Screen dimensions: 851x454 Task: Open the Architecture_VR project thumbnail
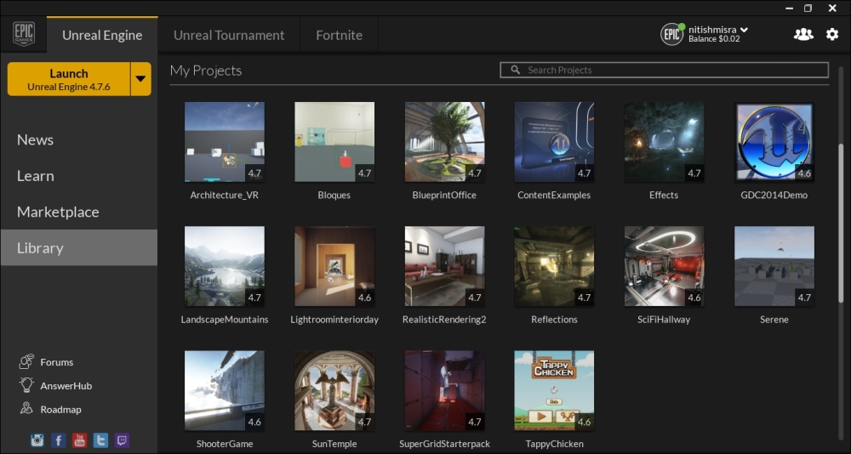pos(225,142)
